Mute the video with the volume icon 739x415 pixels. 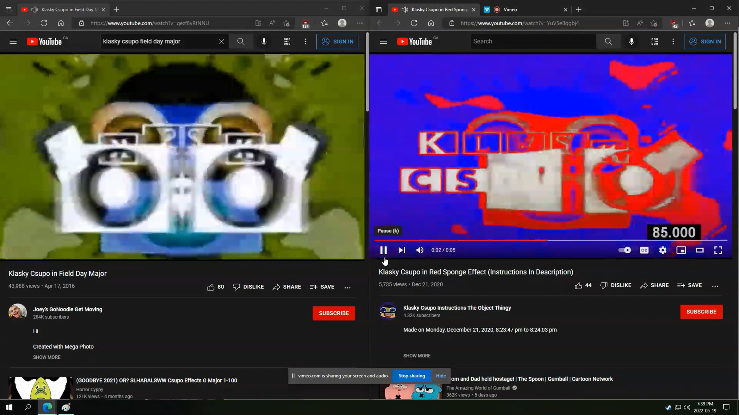[420, 250]
